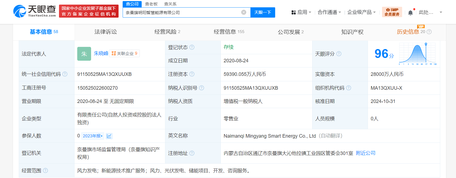
Task: Select the 内蒙古自治区 registered address text
Action: point(288,153)
